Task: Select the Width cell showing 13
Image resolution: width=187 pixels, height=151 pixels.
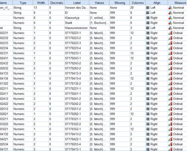Action: (41, 8)
